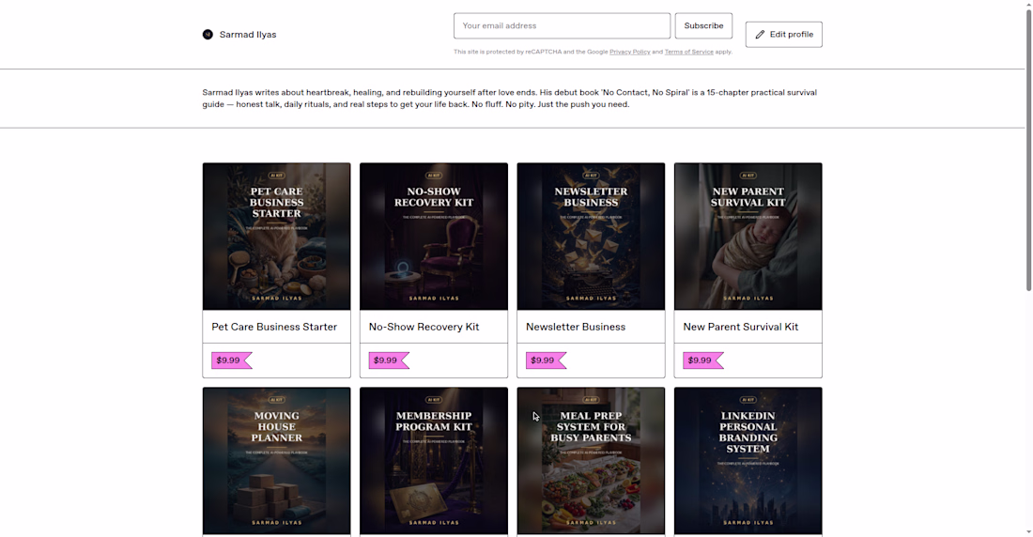Viewport: 1033px width, 537px height.
Task: Click the page vertical scrollbar thumb
Action: [1028, 149]
